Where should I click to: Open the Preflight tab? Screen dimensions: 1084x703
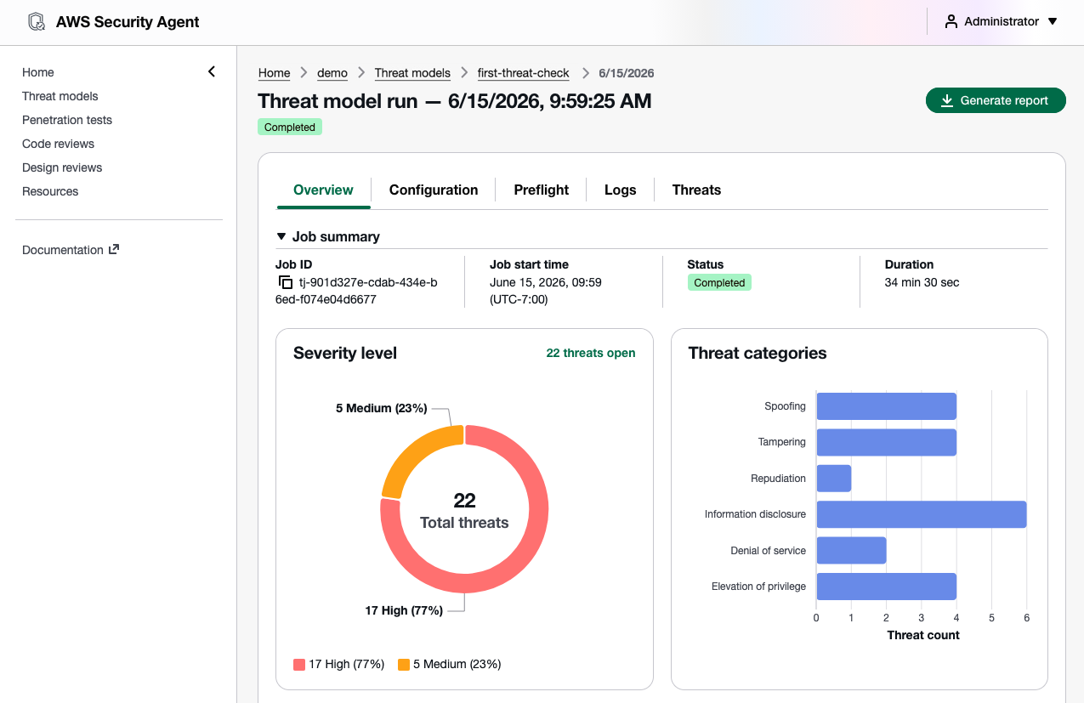tap(542, 190)
